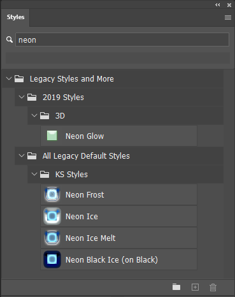Create a new style with plus icon
This screenshot has width=235, height=297.
click(195, 287)
